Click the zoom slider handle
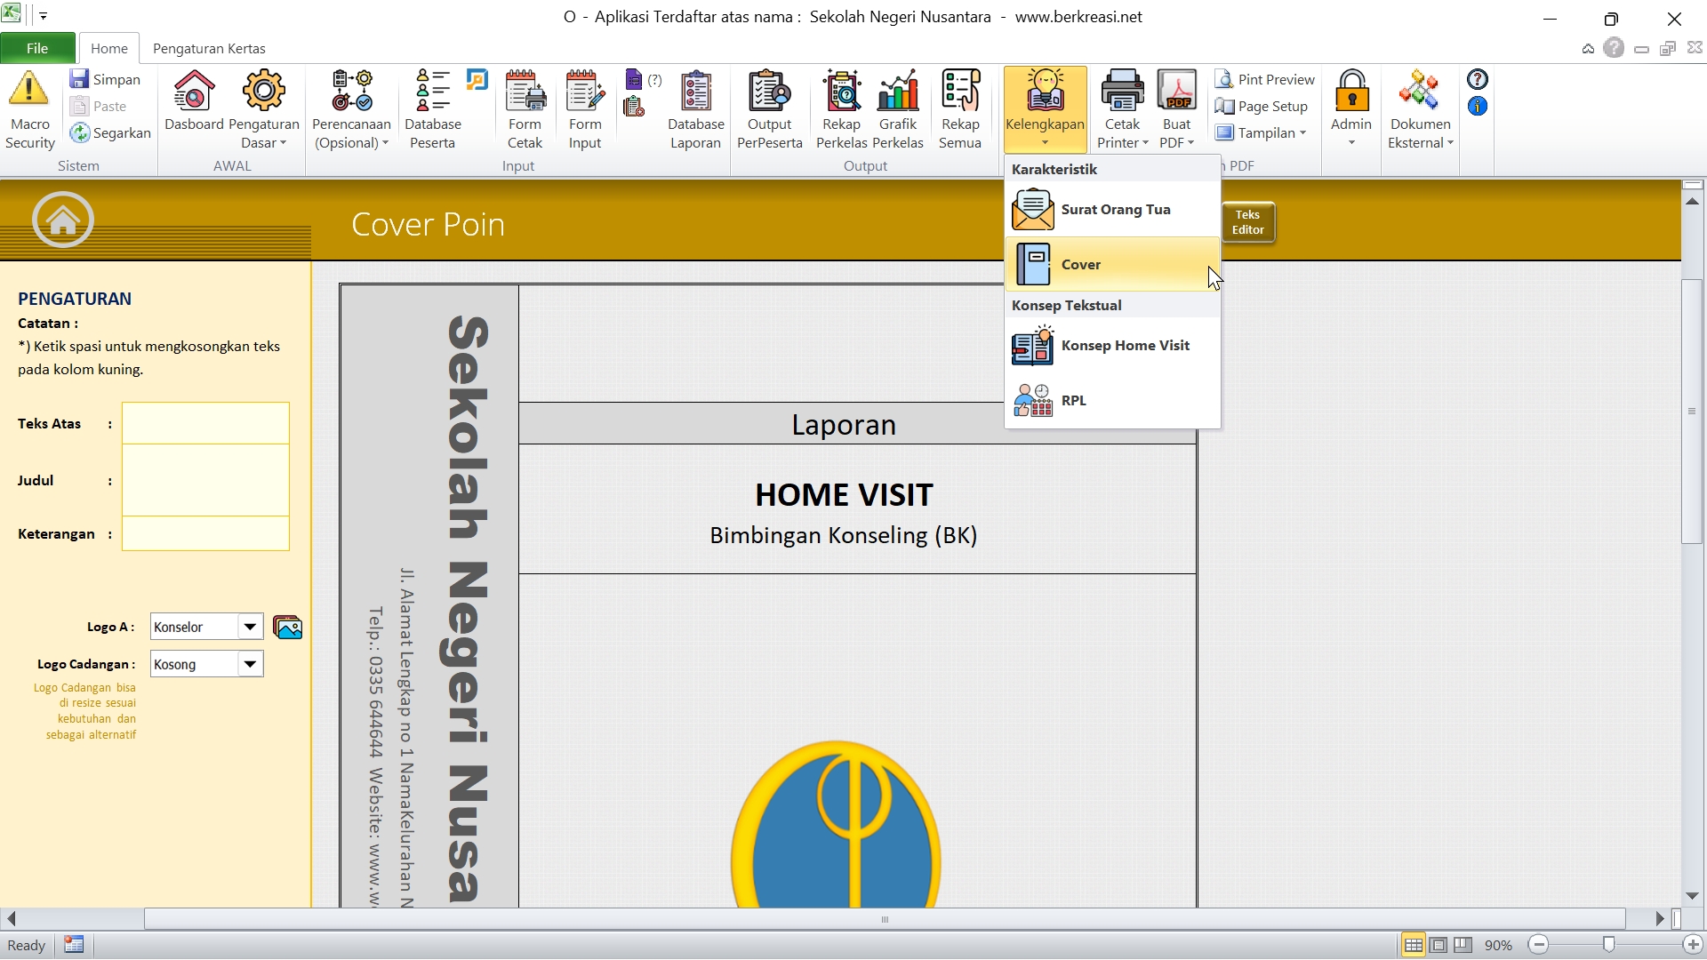The width and height of the screenshot is (1707, 960). (x=1608, y=945)
